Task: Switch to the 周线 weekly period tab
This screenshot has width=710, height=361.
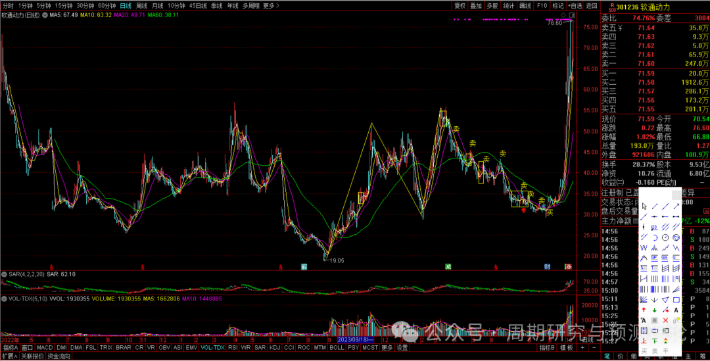Action: [x=142, y=5]
